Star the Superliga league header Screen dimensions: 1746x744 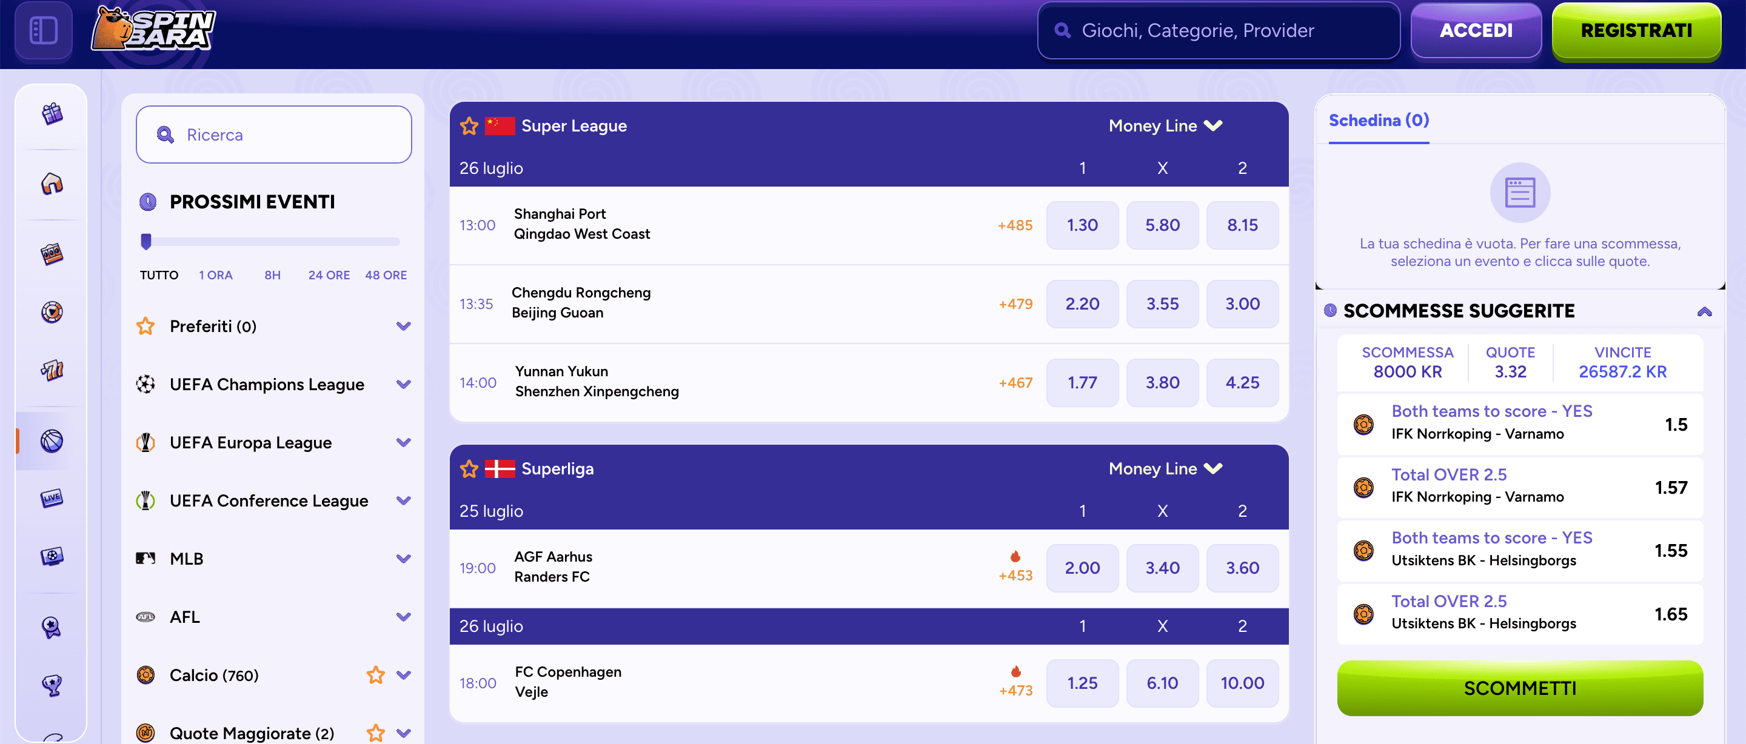(x=469, y=468)
